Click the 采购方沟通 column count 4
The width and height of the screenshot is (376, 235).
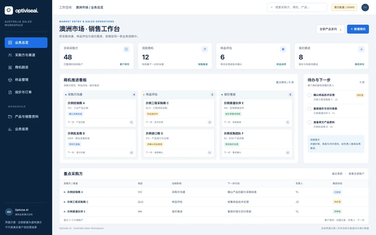pos(134,95)
